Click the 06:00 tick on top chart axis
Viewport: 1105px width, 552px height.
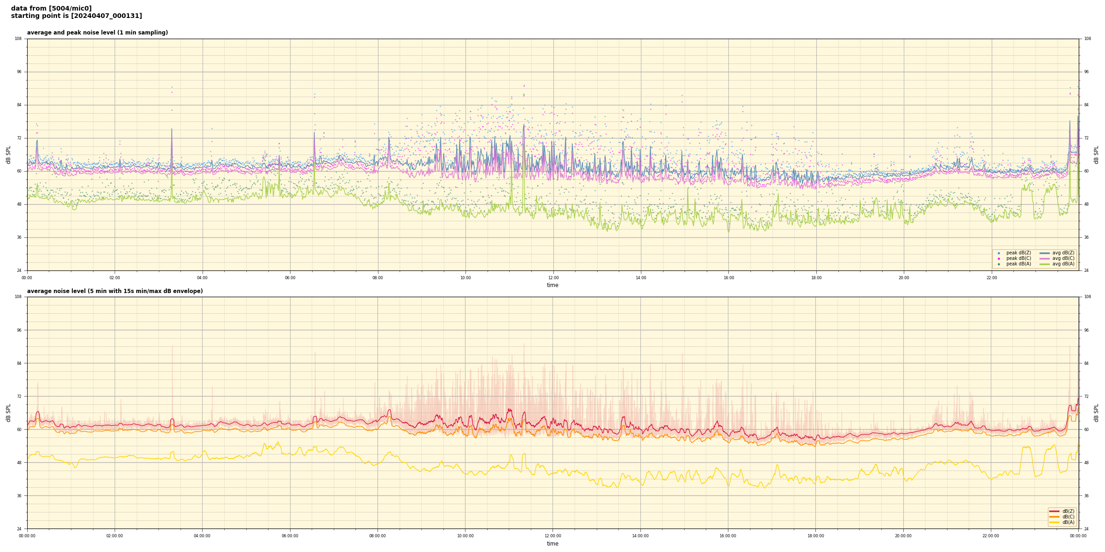[290, 278]
